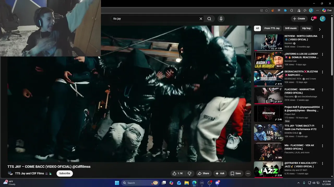Open options menu for Domilol Live video
Screen dimensions: 334x187
tap(323, 54)
